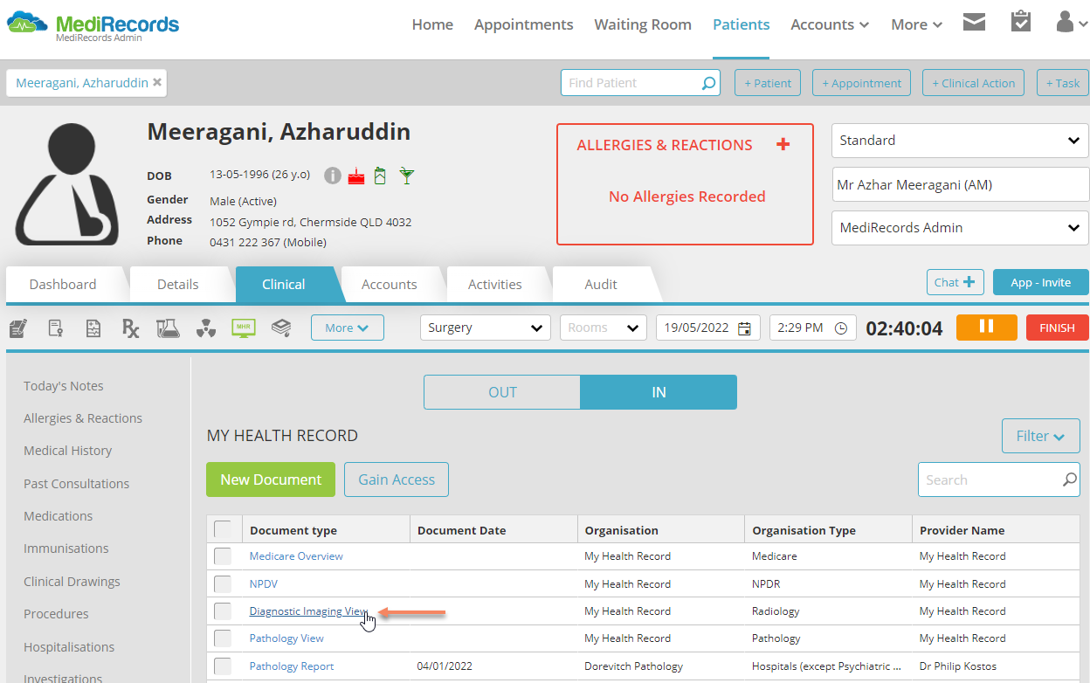Viewport: 1090px width, 683px height.
Task: Click the search magnifier in My Health Record
Action: (1069, 479)
